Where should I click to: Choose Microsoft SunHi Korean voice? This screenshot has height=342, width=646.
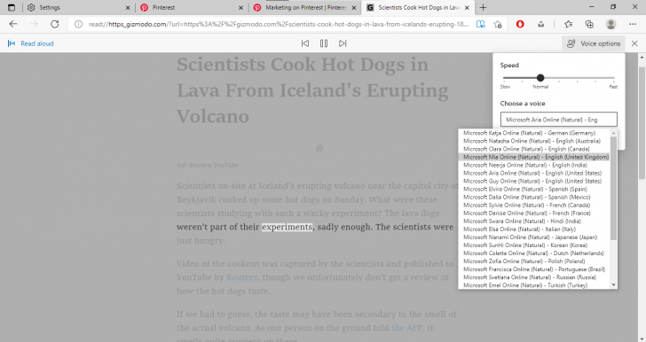click(x=534, y=245)
